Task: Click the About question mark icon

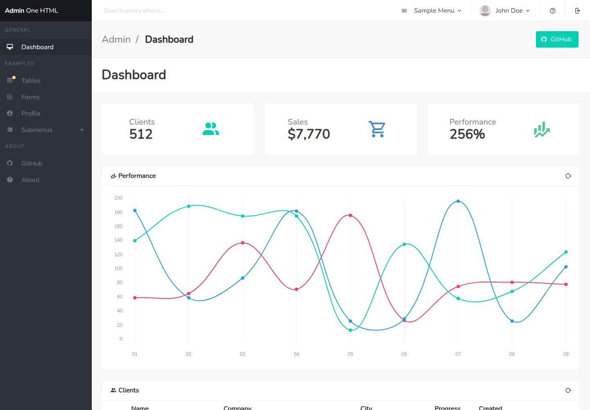Action: 10,180
